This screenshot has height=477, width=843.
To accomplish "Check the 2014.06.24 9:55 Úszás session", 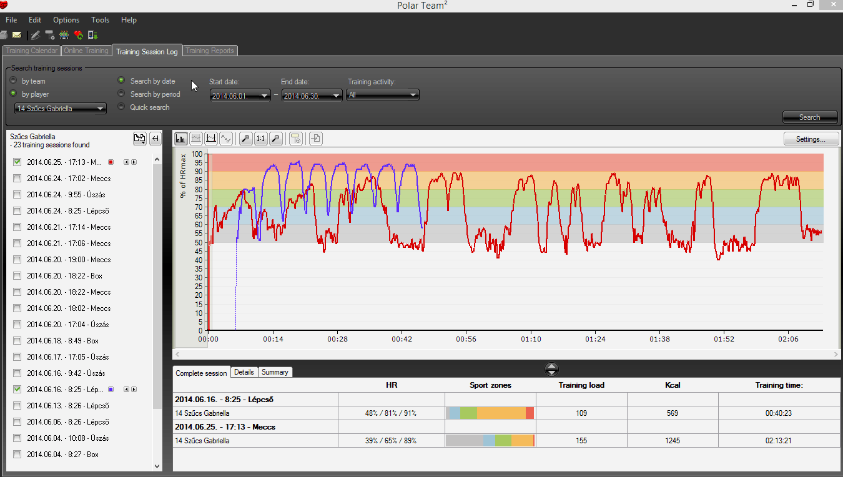I will (17, 195).
